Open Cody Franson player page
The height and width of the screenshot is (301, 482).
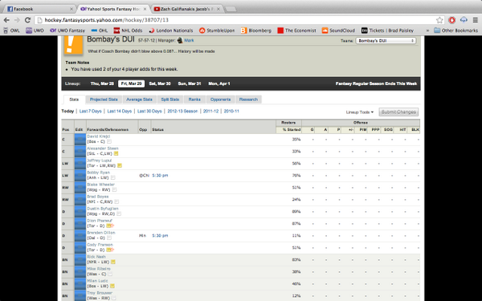tap(100, 245)
